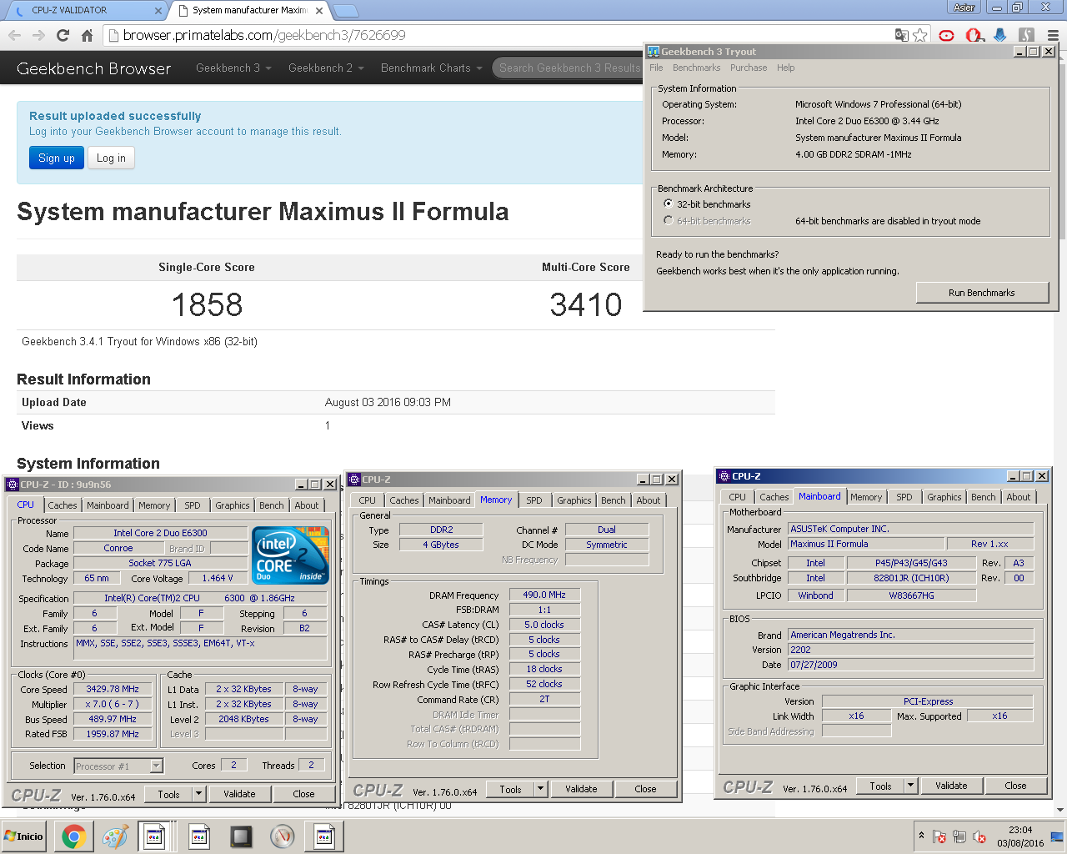Click the Core Speed value 3429.78 MHz

pos(113,689)
